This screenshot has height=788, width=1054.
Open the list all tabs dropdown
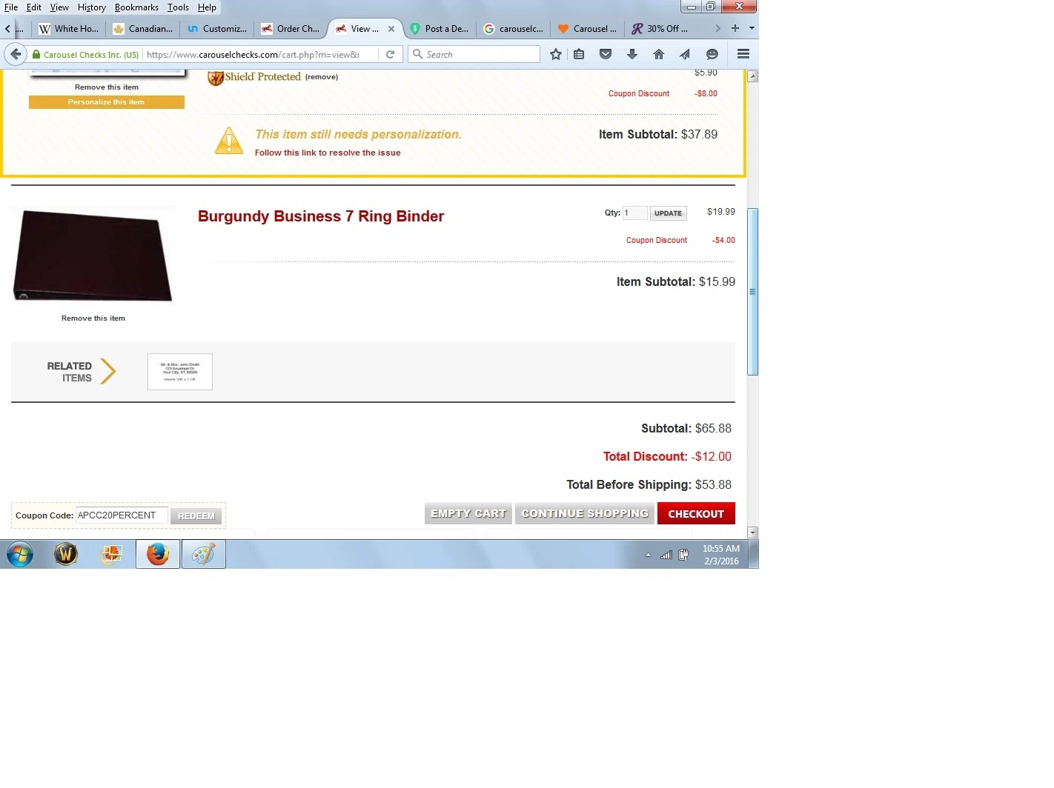(x=752, y=28)
